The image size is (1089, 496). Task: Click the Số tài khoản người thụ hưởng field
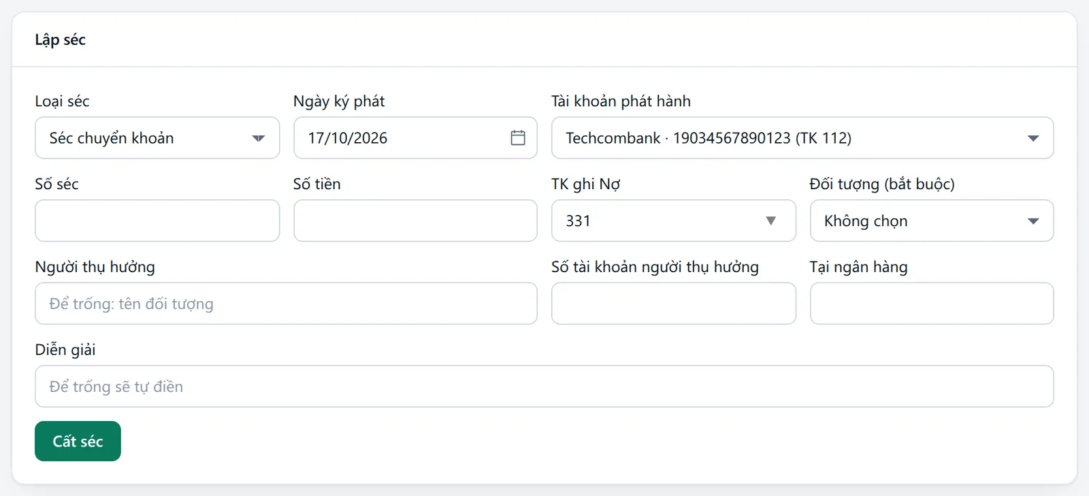(673, 303)
